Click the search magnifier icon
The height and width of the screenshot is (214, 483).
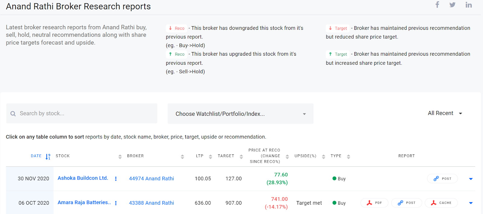click(x=13, y=113)
